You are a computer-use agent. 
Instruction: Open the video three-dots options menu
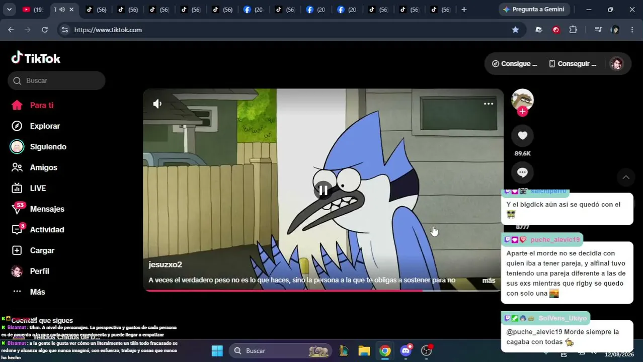click(x=489, y=104)
